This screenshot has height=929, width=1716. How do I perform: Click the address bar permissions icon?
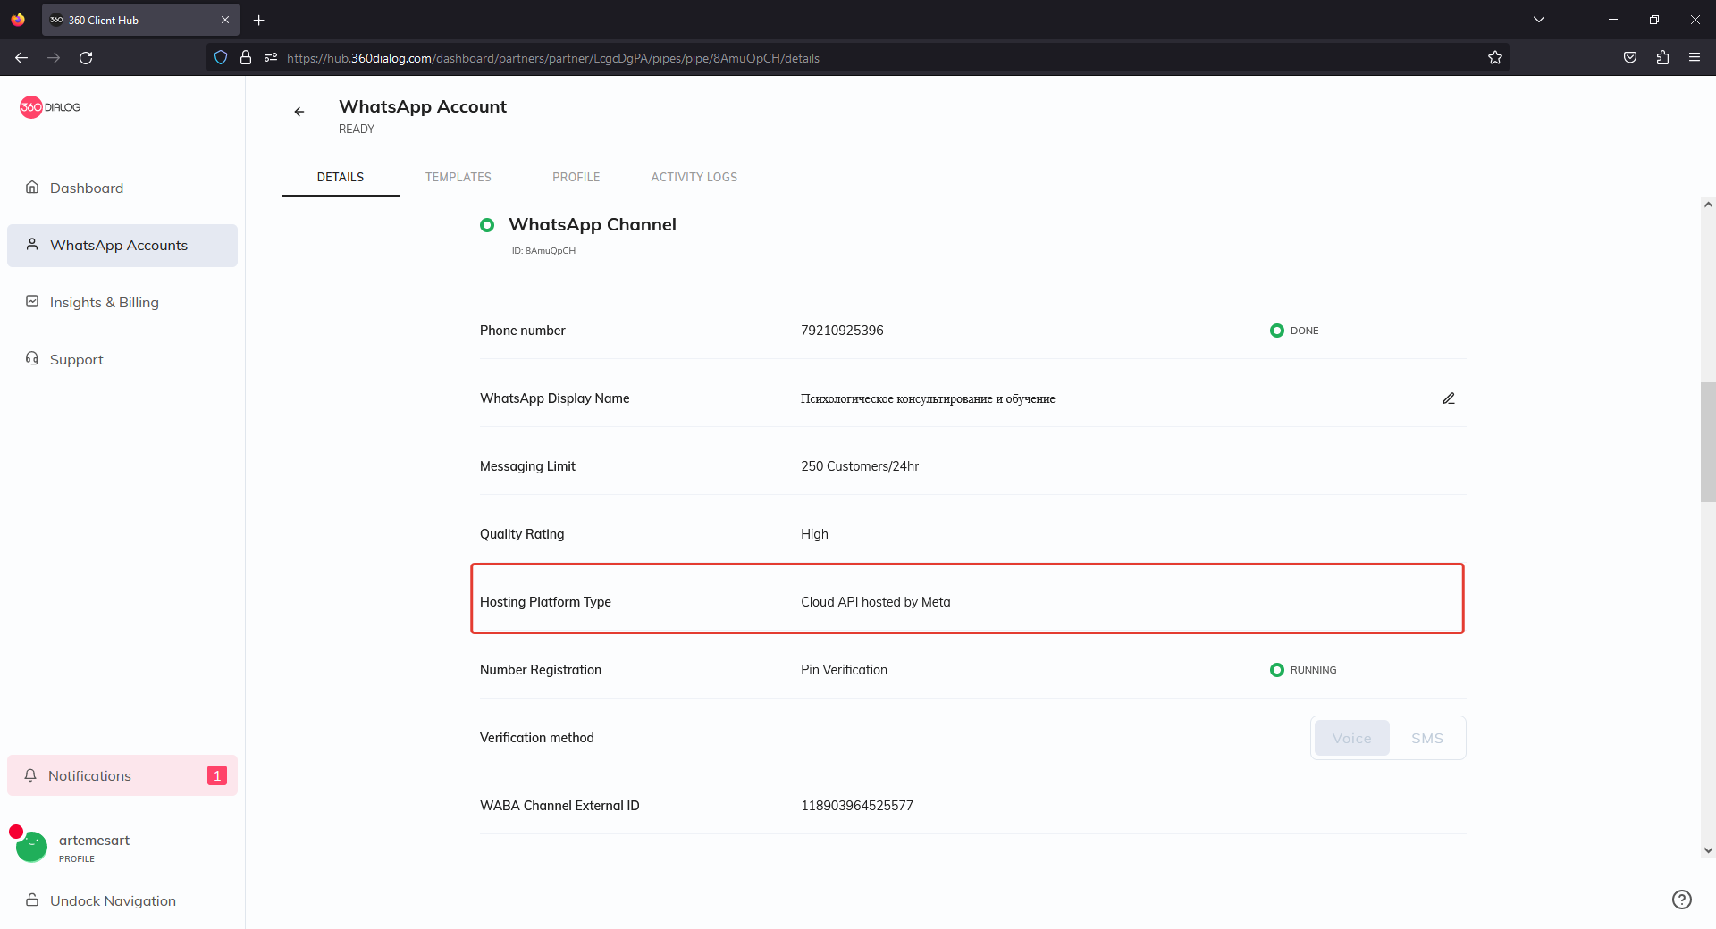271,57
